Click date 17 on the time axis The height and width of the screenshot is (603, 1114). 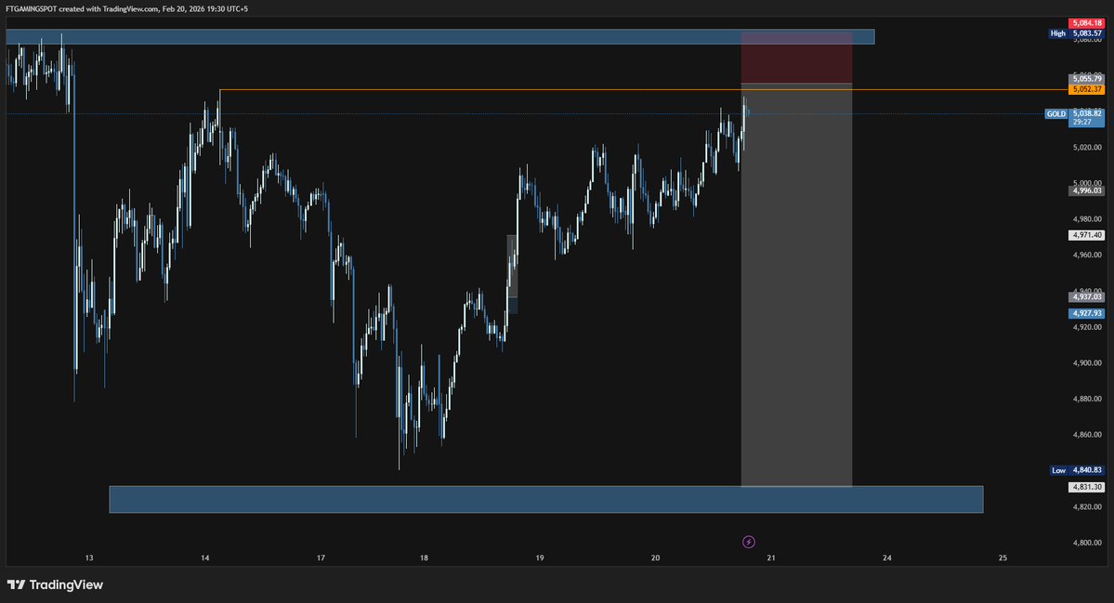click(x=321, y=558)
